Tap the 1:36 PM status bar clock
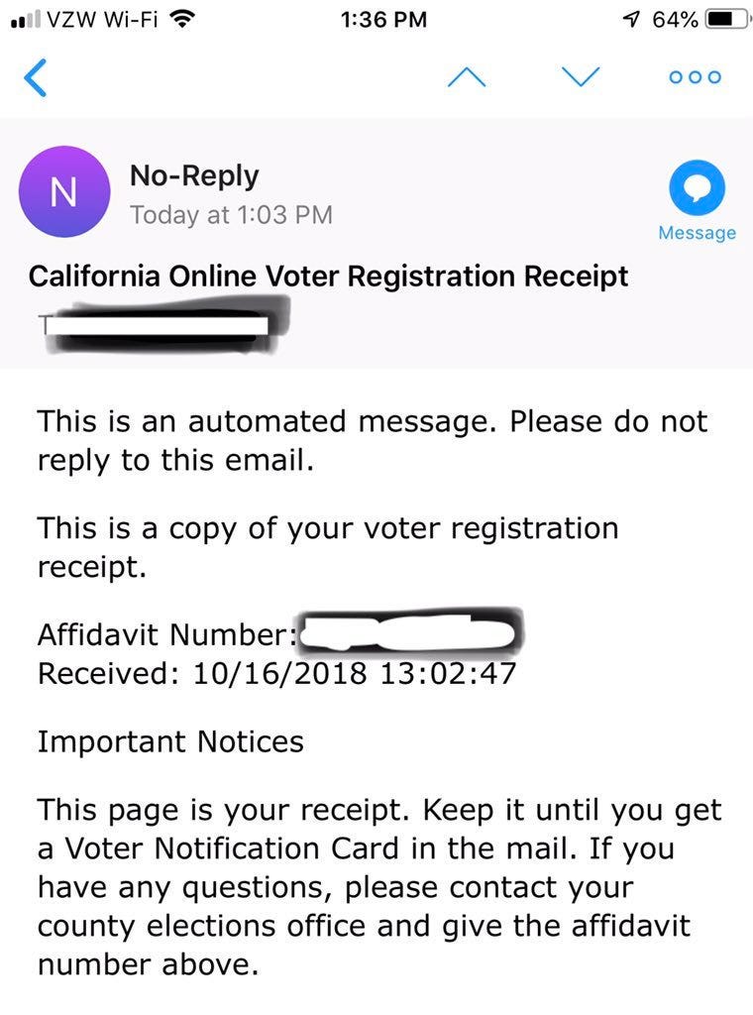Viewport: 753px width, 1015px height. point(383,20)
